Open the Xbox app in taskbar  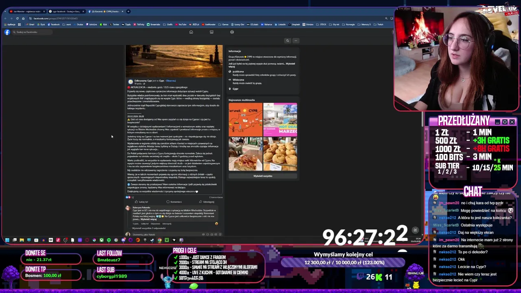(x=101, y=240)
